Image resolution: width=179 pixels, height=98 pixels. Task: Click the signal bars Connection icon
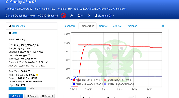point(10,26)
